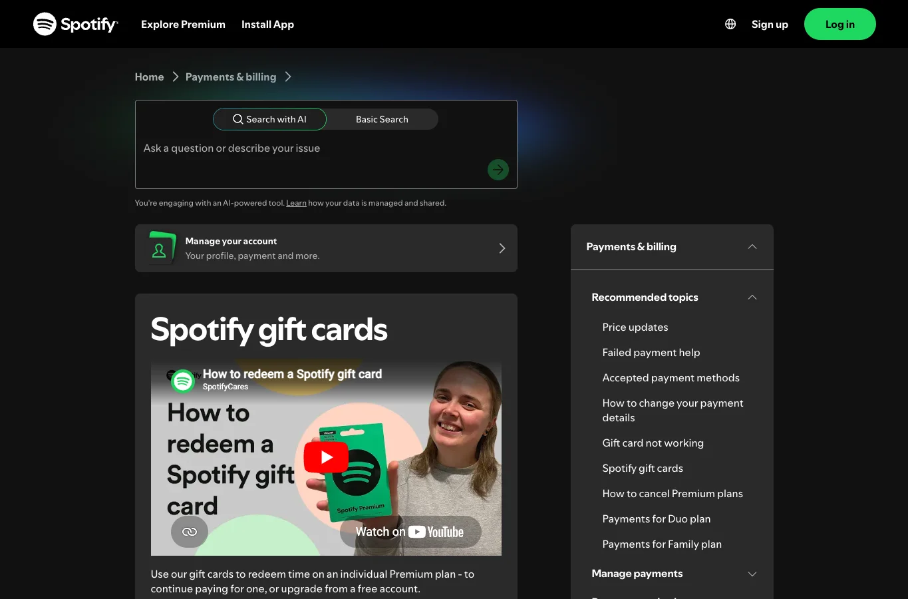Open the language globe icon

point(730,24)
